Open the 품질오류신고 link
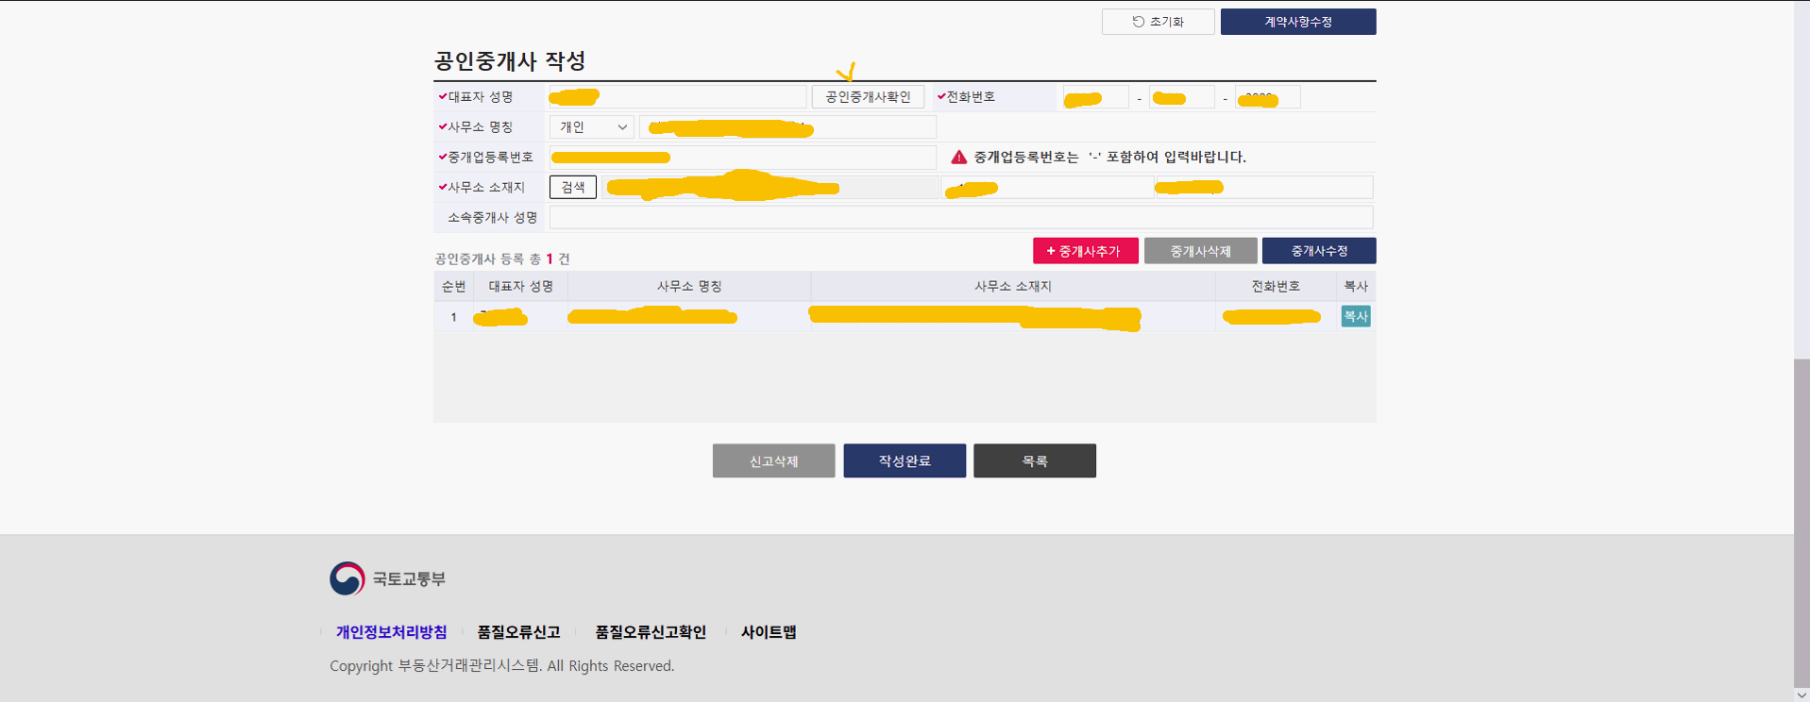1810x702 pixels. coord(518,632)
